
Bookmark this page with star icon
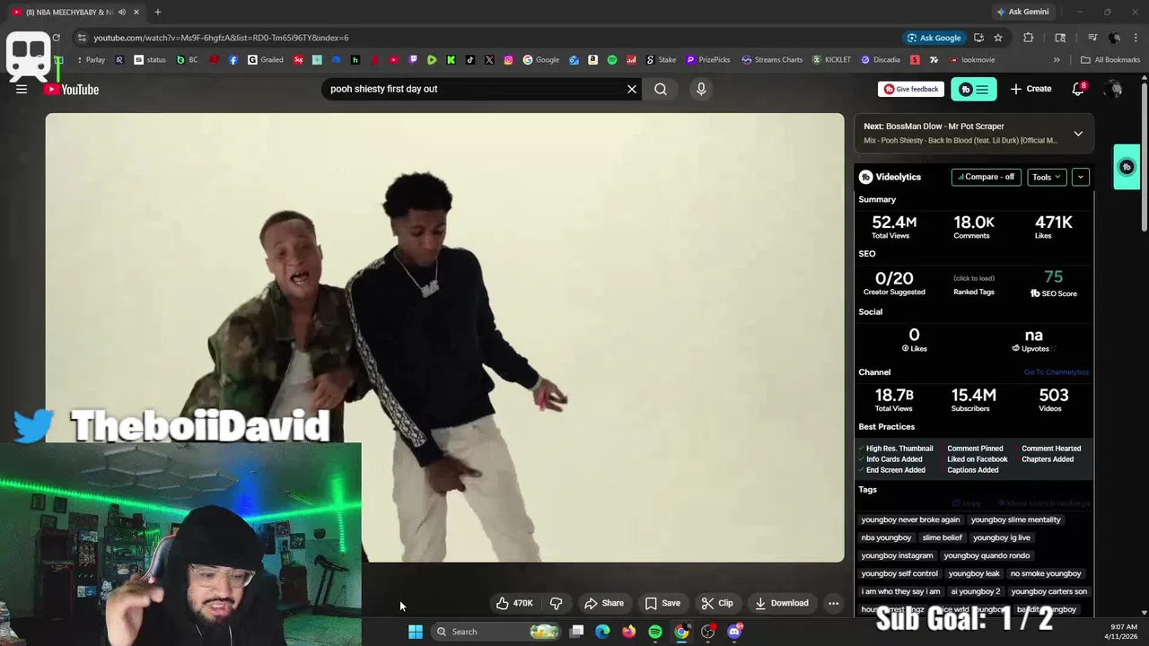[998, 38]
